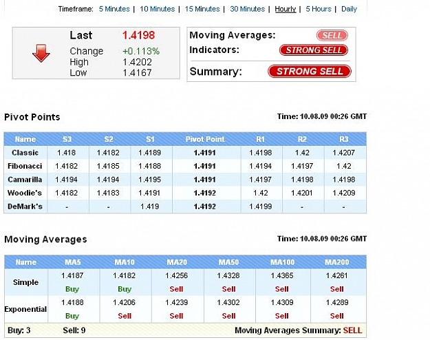430x340 pixels.
Task: Click the MA100 column header
Action: tap(283, 262)
